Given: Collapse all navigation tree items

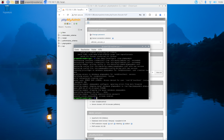Looking at the screenshot, I should point(79,30).
